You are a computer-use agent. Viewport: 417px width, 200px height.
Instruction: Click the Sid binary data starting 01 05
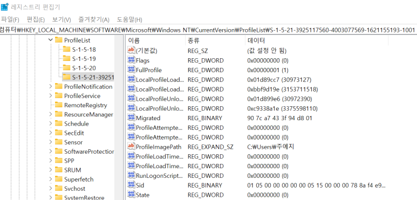tap(316, 185)
